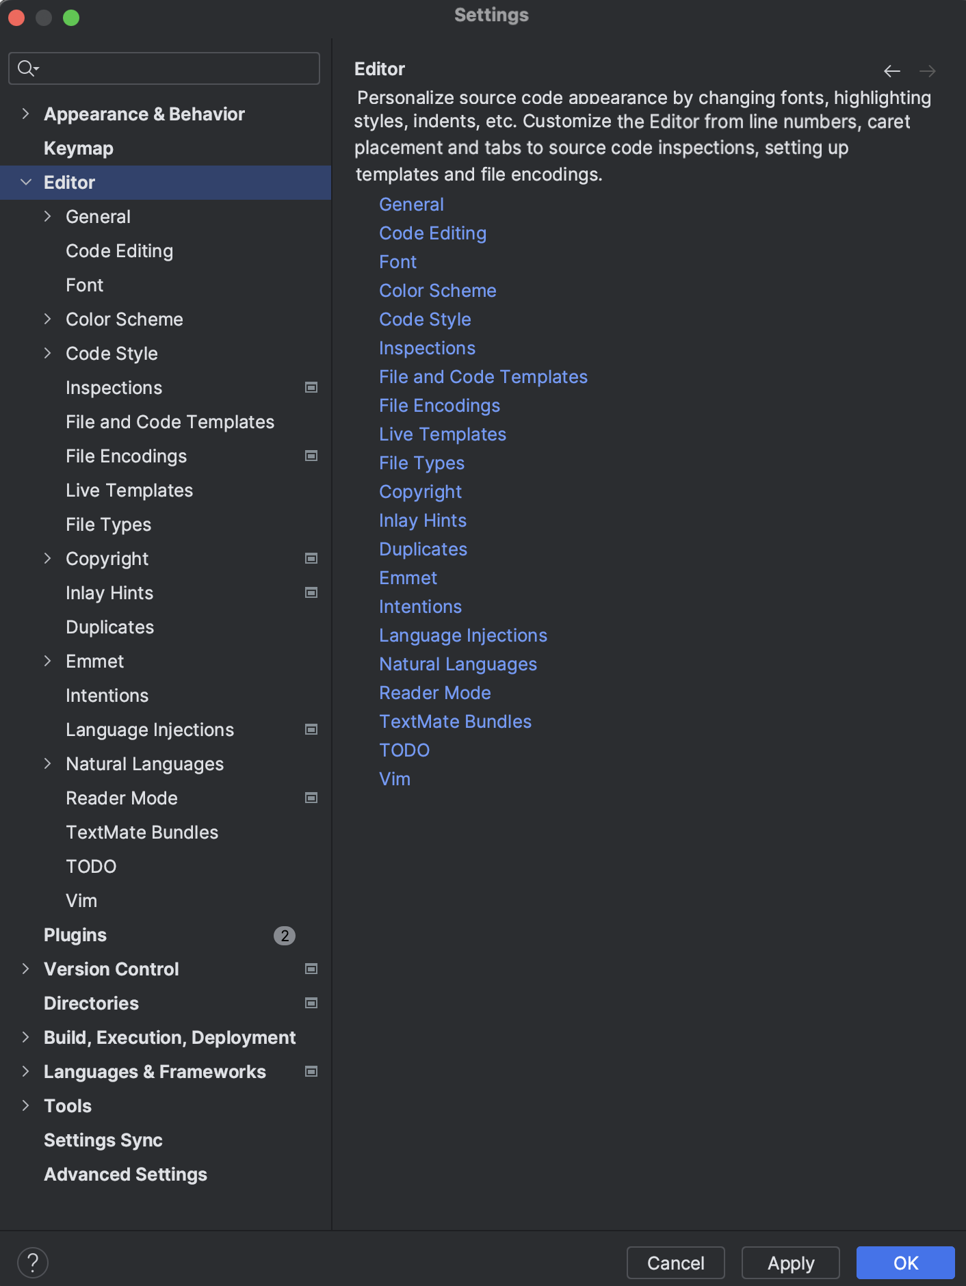Click the forward navigation arrow icon

pyautogui.click(x=928, y=70)
